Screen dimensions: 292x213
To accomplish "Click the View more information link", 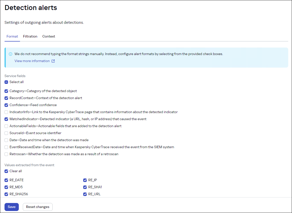I will coord(32,61).
